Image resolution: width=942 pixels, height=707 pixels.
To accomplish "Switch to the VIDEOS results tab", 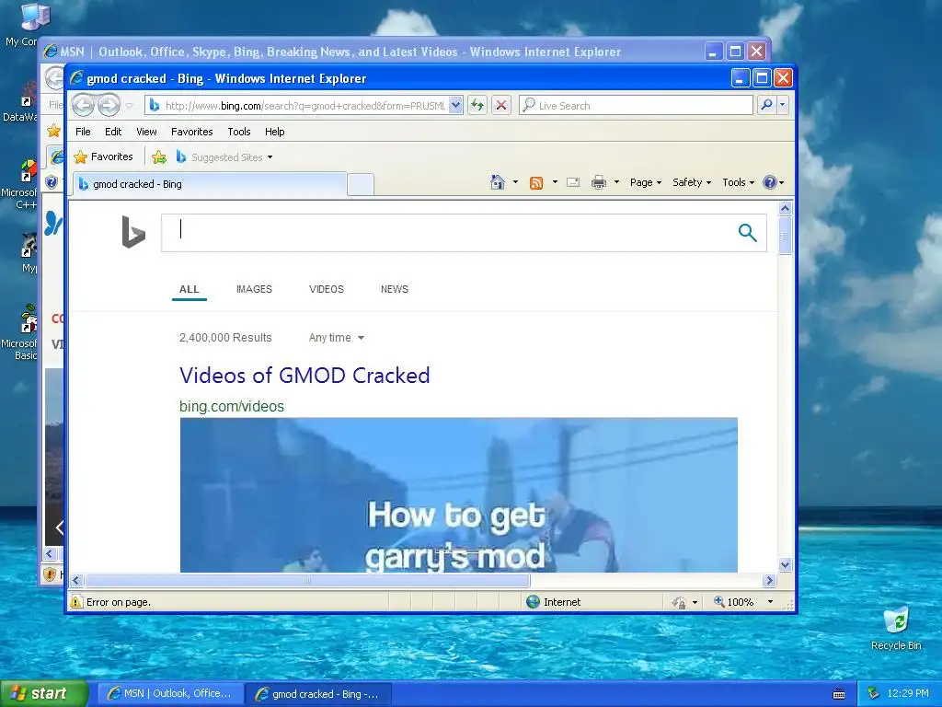I will [x=327, y=289].
